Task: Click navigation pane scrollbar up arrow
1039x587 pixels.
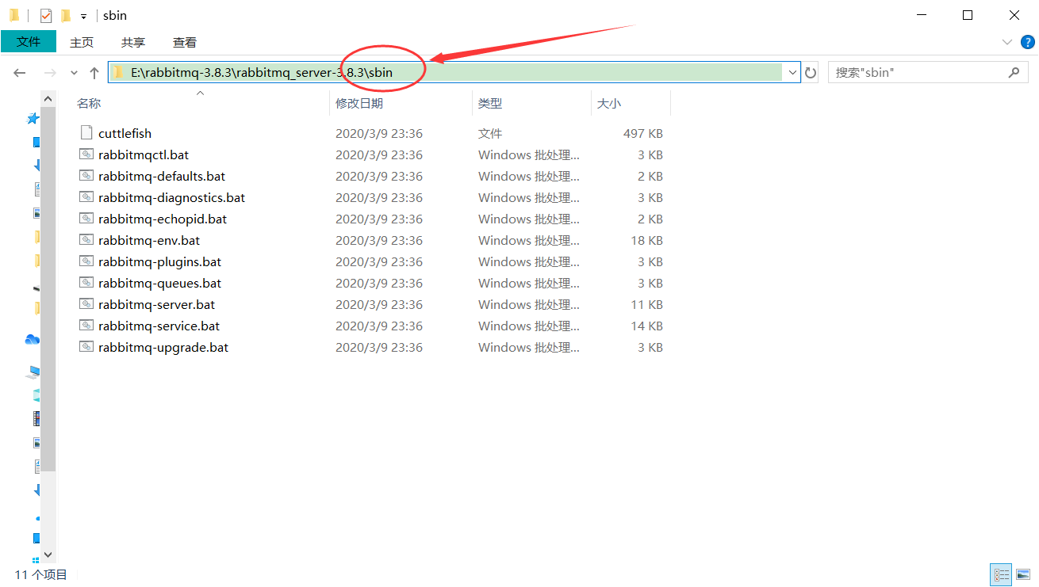Action: 48,99
